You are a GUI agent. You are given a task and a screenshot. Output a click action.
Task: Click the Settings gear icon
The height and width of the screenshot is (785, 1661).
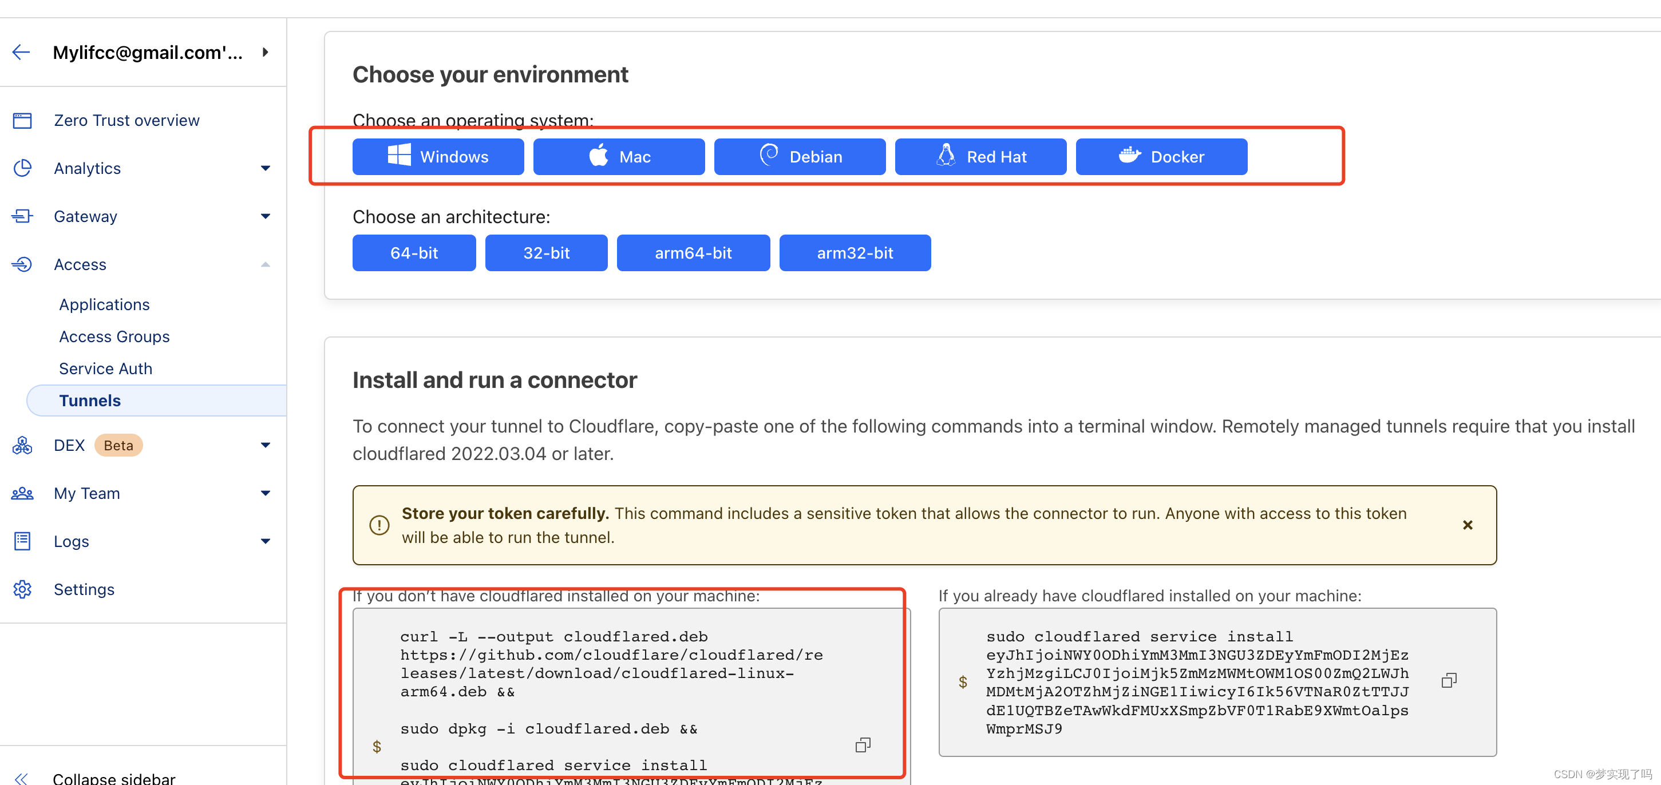click(x=22, y=589)
